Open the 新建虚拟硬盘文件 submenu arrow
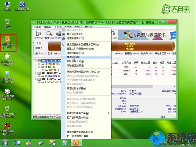The height and width of the screenshot is (147, 196). [109, 113]
